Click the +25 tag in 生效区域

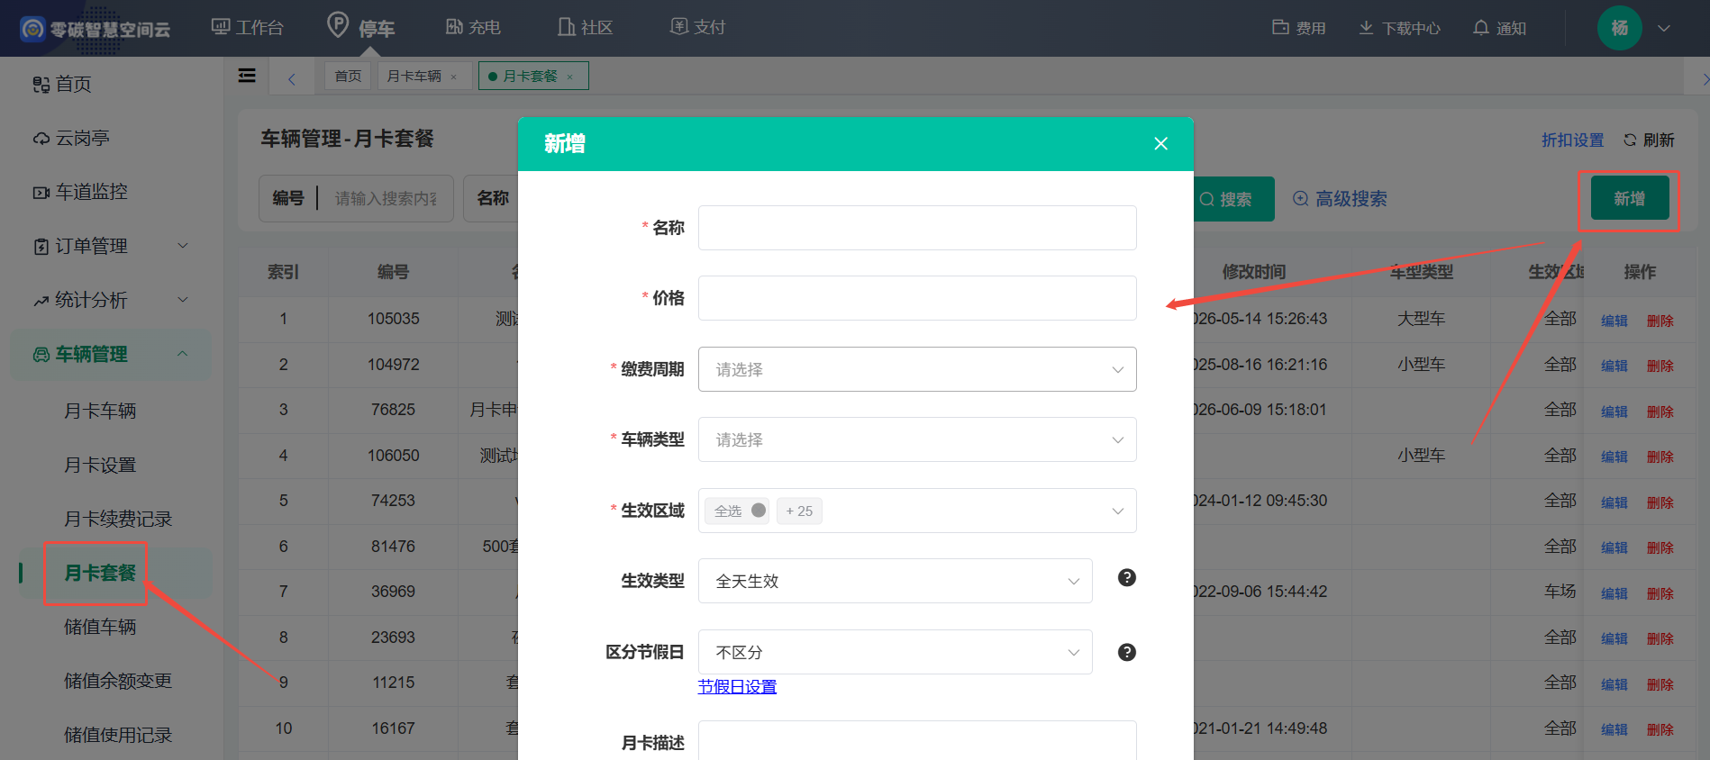click(799, 511)
